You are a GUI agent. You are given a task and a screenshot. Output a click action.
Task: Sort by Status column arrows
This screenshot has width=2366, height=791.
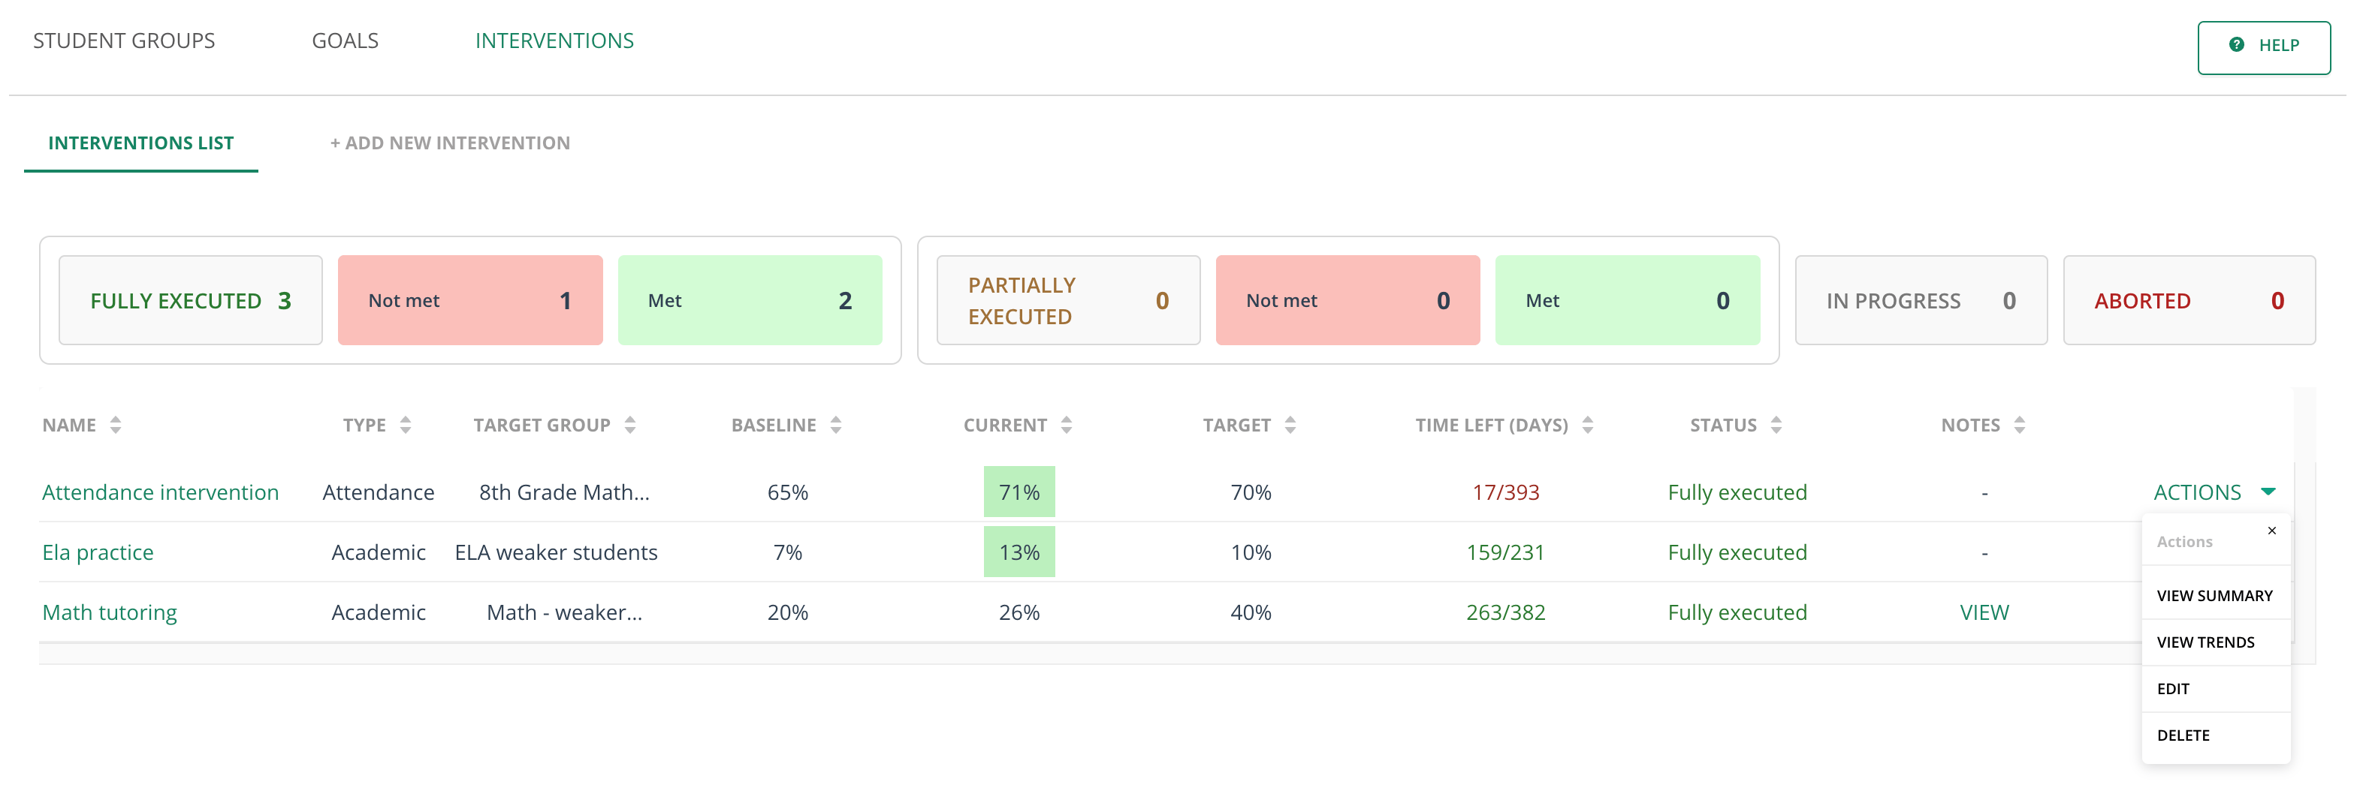pyautogui.click(x=1776, y=425)
